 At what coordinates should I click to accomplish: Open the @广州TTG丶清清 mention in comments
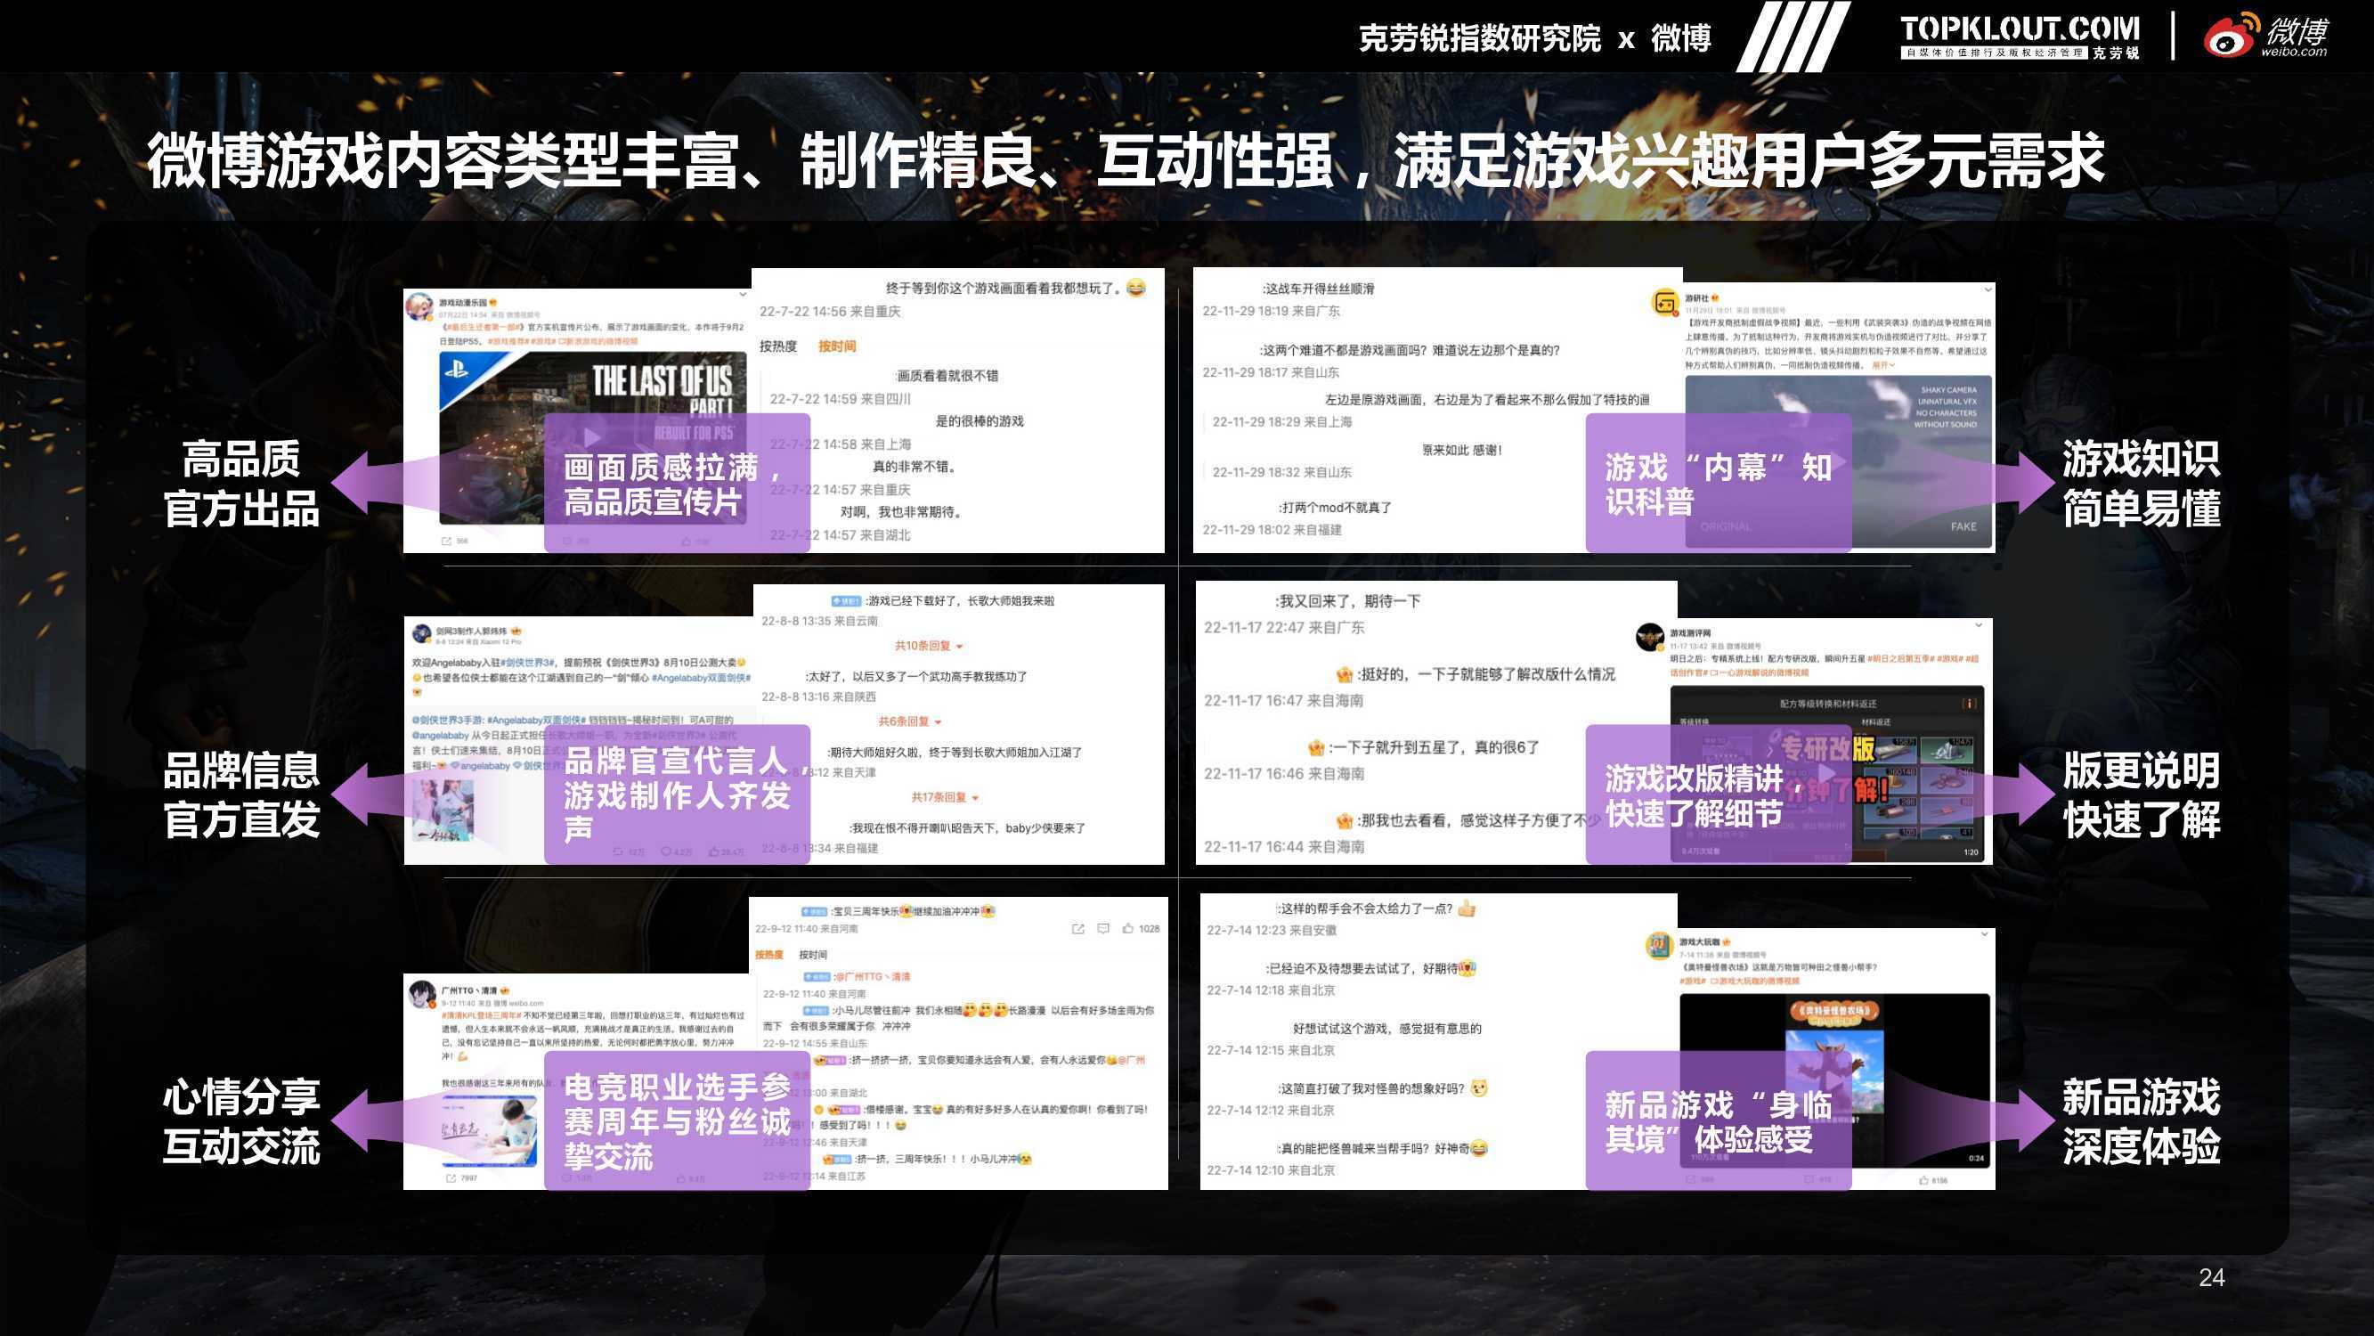click(x=872, y=976)
